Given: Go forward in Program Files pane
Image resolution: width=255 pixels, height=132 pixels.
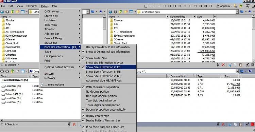Looking at the screenshot, I should (116, 12).
